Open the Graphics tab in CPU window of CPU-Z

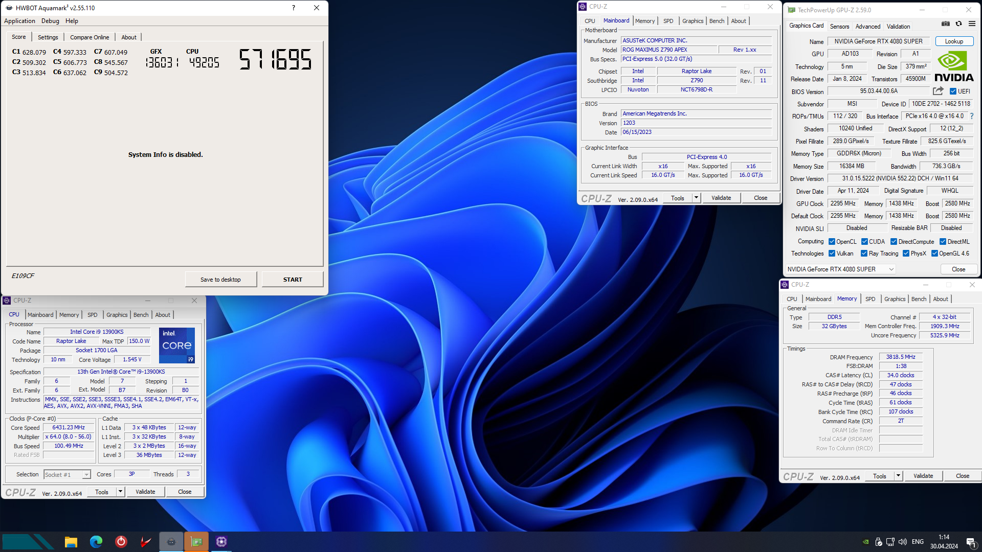(x=117, y=315)
